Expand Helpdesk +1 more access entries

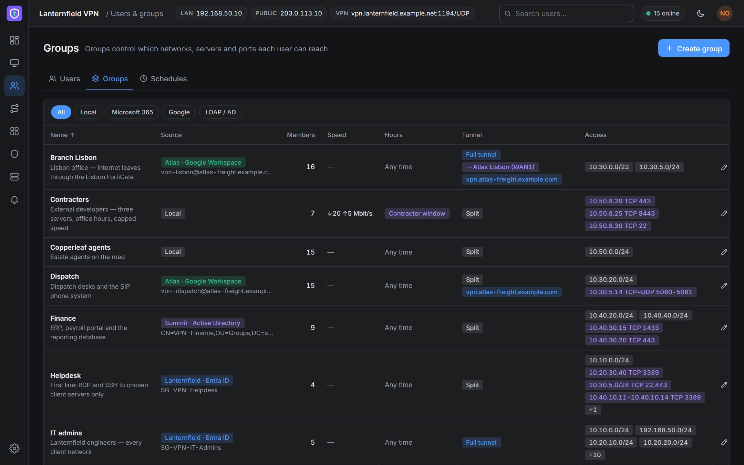click(593, 410)
